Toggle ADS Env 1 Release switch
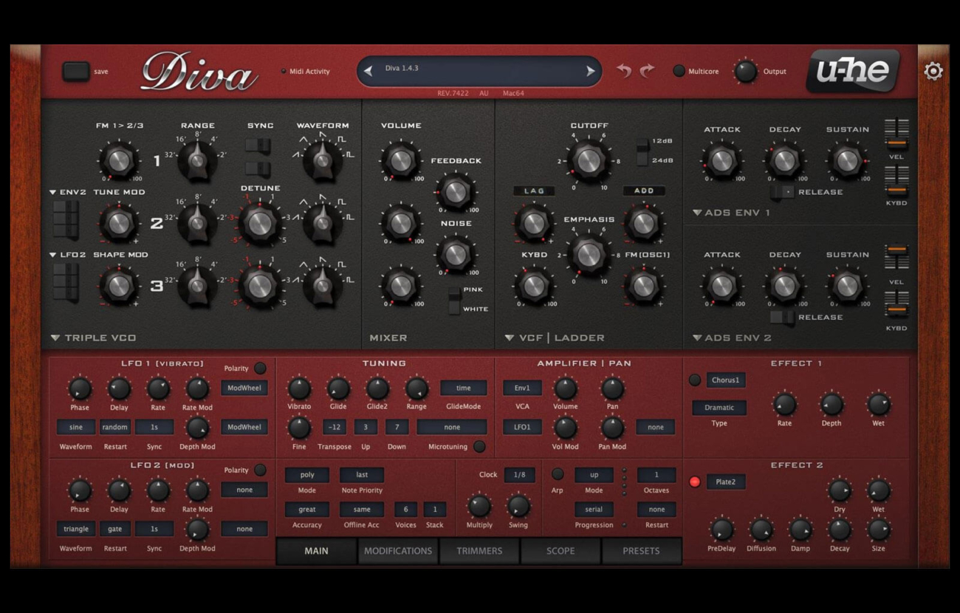This screenshot has width=960, height=613. click(782, 192)
